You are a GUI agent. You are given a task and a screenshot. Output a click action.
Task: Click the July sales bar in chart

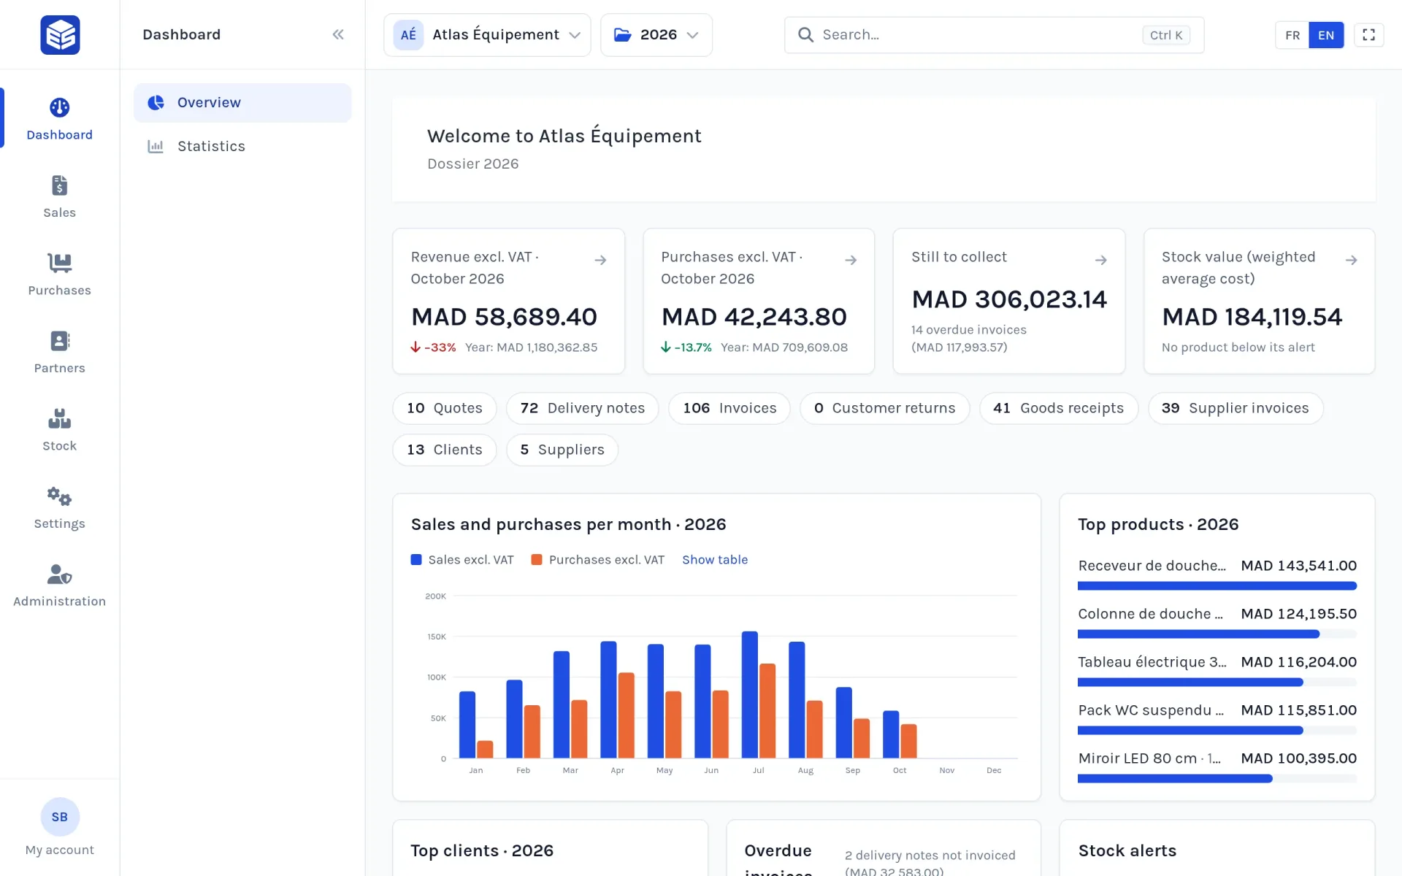click(750, 694)
